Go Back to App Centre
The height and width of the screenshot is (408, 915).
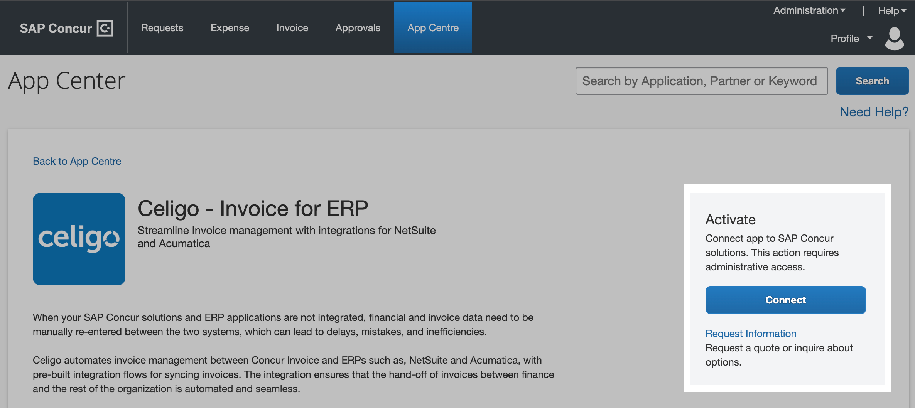coord(77,161)
